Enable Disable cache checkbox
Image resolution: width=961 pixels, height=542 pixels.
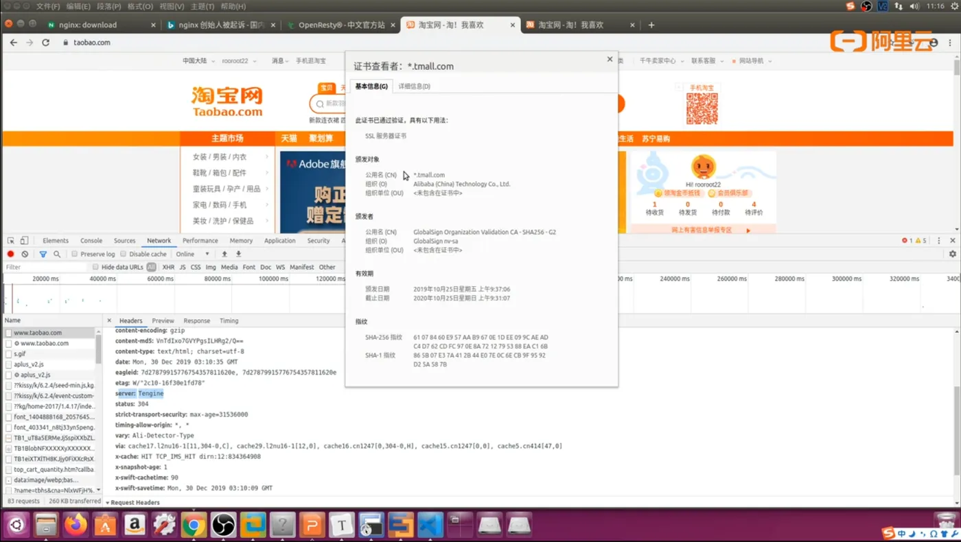[124, 254]
